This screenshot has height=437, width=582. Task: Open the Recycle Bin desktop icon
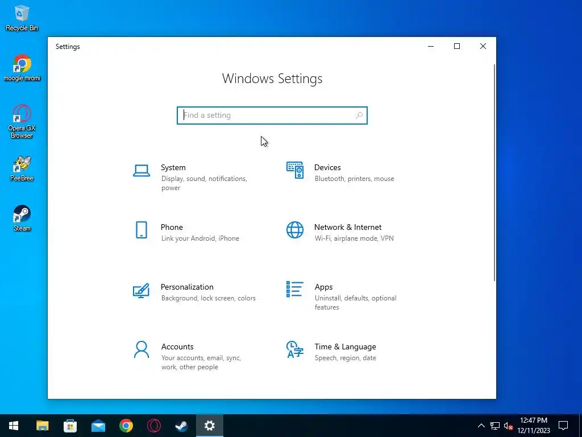point(22,18)
